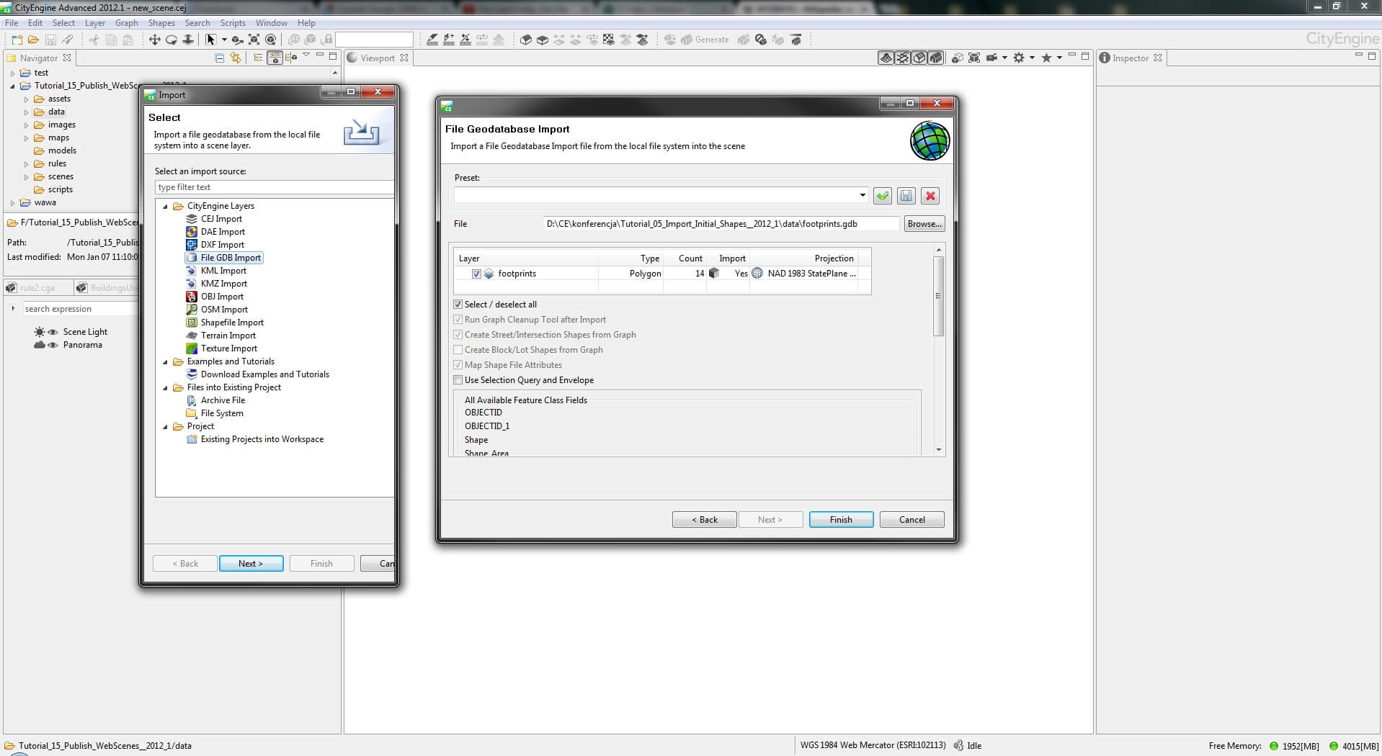Screen dimensions: 1382x756
Task: Toggle viewport graph network visibility icon
Action: [903, 58]
